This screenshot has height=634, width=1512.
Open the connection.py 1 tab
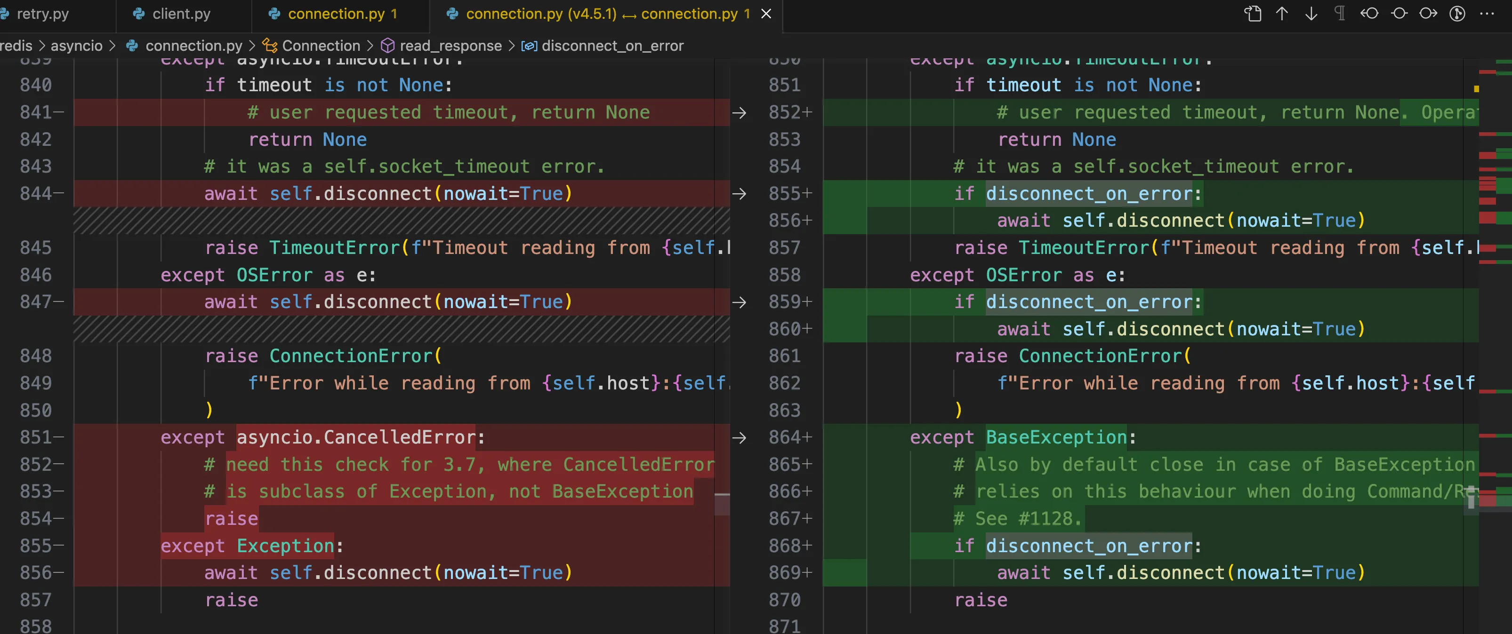pyautogui.click(x=336, y=14)
